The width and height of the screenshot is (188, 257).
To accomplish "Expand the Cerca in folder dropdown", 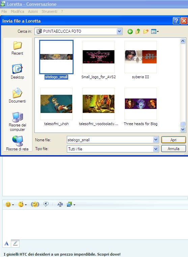I will pyautogui.click(x=119, y=31).
